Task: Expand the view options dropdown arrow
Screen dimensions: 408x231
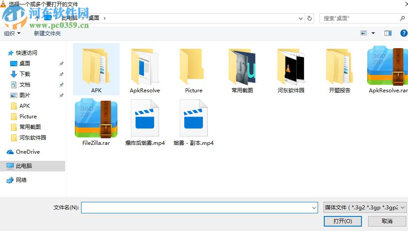Action: point(373,33)
